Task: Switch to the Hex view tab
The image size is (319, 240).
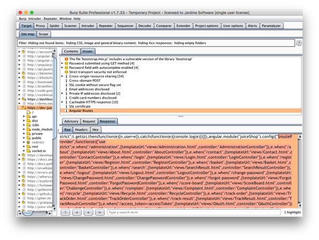Action: [x=95, y=130]
